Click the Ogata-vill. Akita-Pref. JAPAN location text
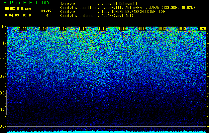The image size is (209, 133). [x=148, y=8]
